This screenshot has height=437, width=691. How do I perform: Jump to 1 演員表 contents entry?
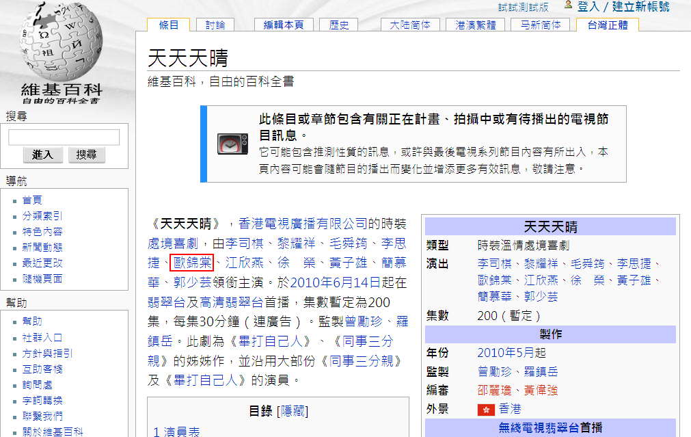pos(176,432)
